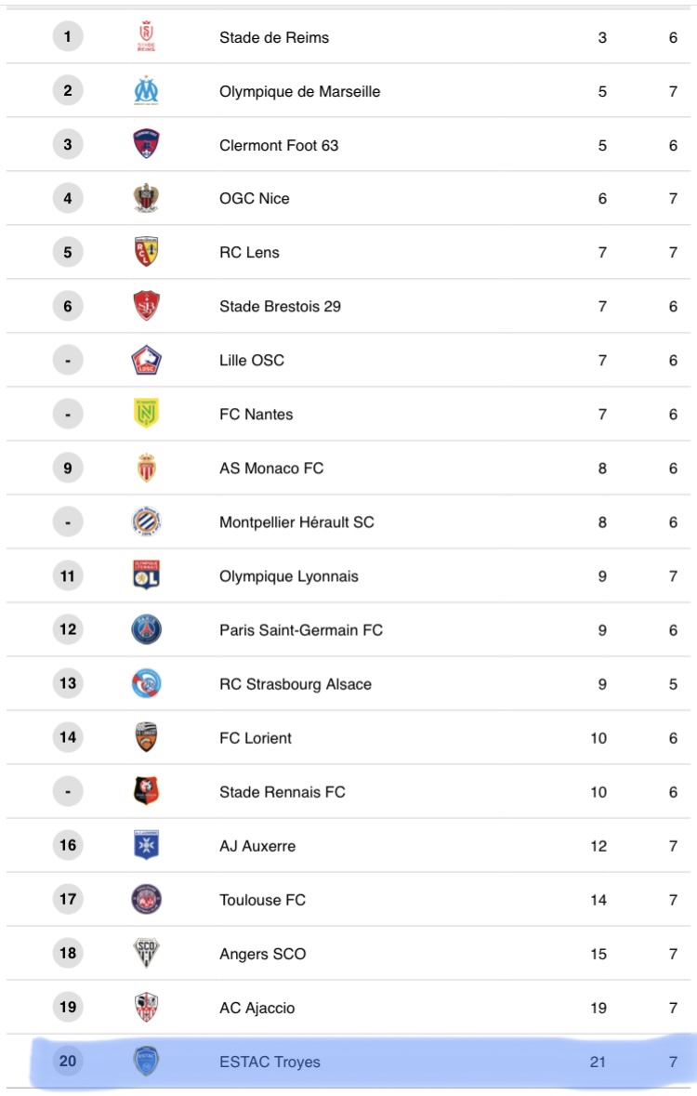Open the RC Lens club badge

[x=146, y=252]
